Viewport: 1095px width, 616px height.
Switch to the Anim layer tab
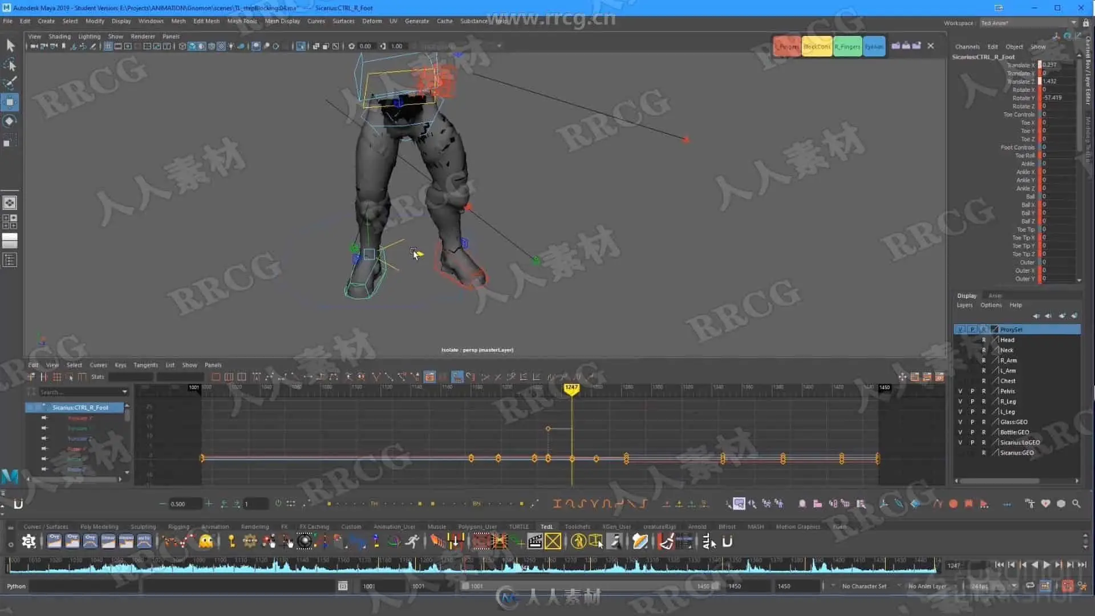click(995, 295)
